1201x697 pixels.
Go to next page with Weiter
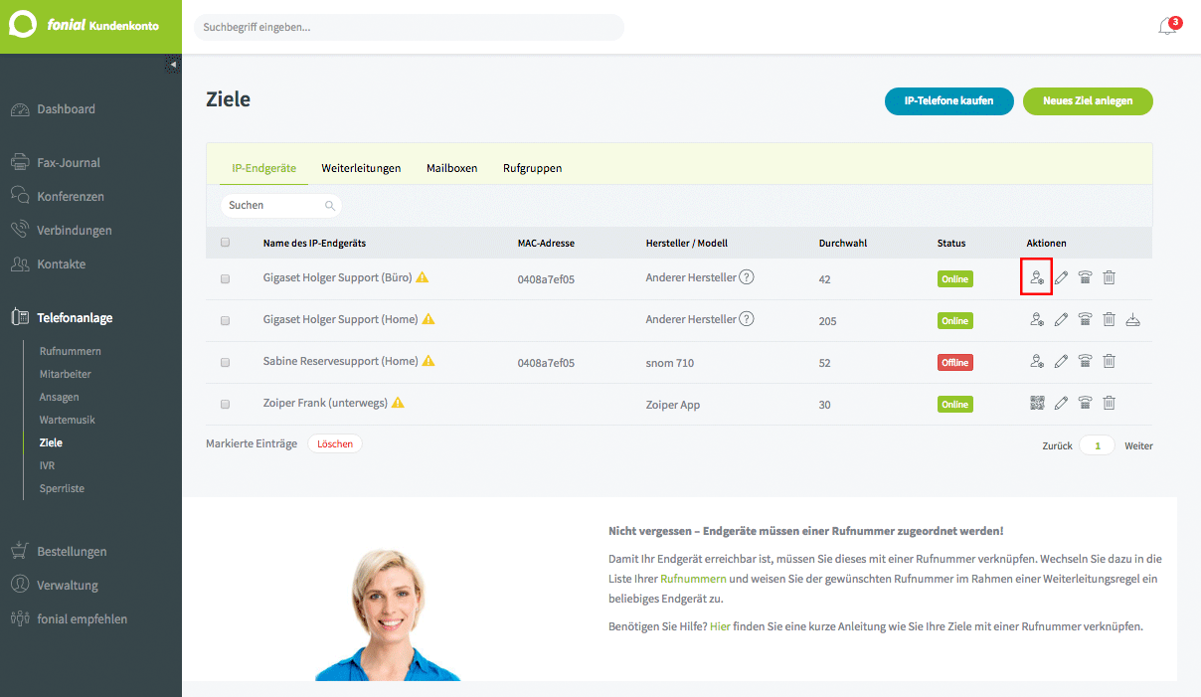pos(1138,445)
